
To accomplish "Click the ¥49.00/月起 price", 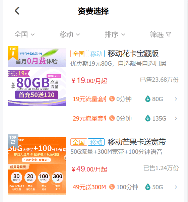I will (x=89, y=169).
